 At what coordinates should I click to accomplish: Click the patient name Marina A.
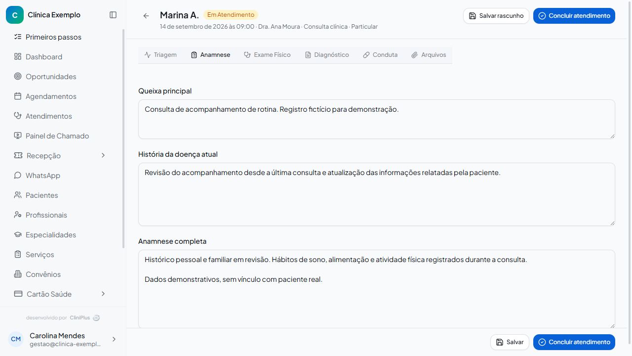(179, 15)
